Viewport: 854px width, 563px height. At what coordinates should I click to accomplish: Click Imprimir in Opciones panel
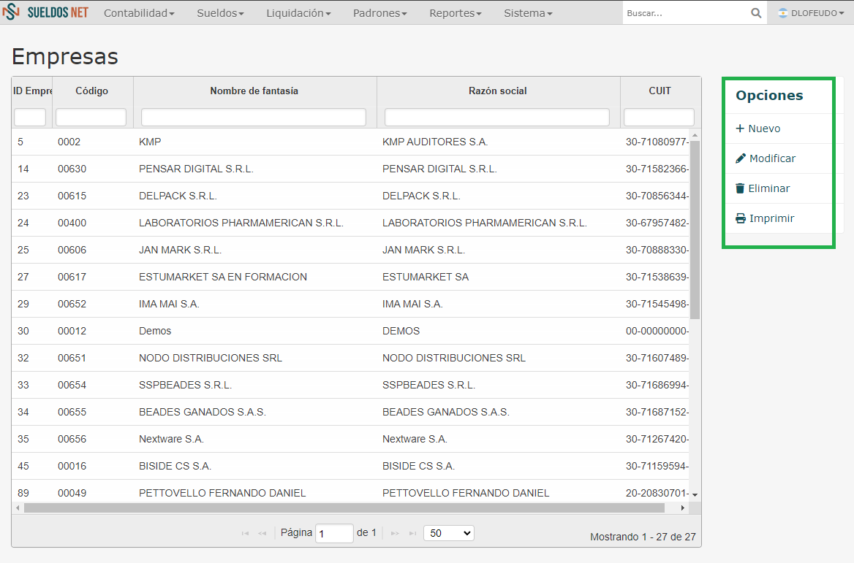pos(765,218)
